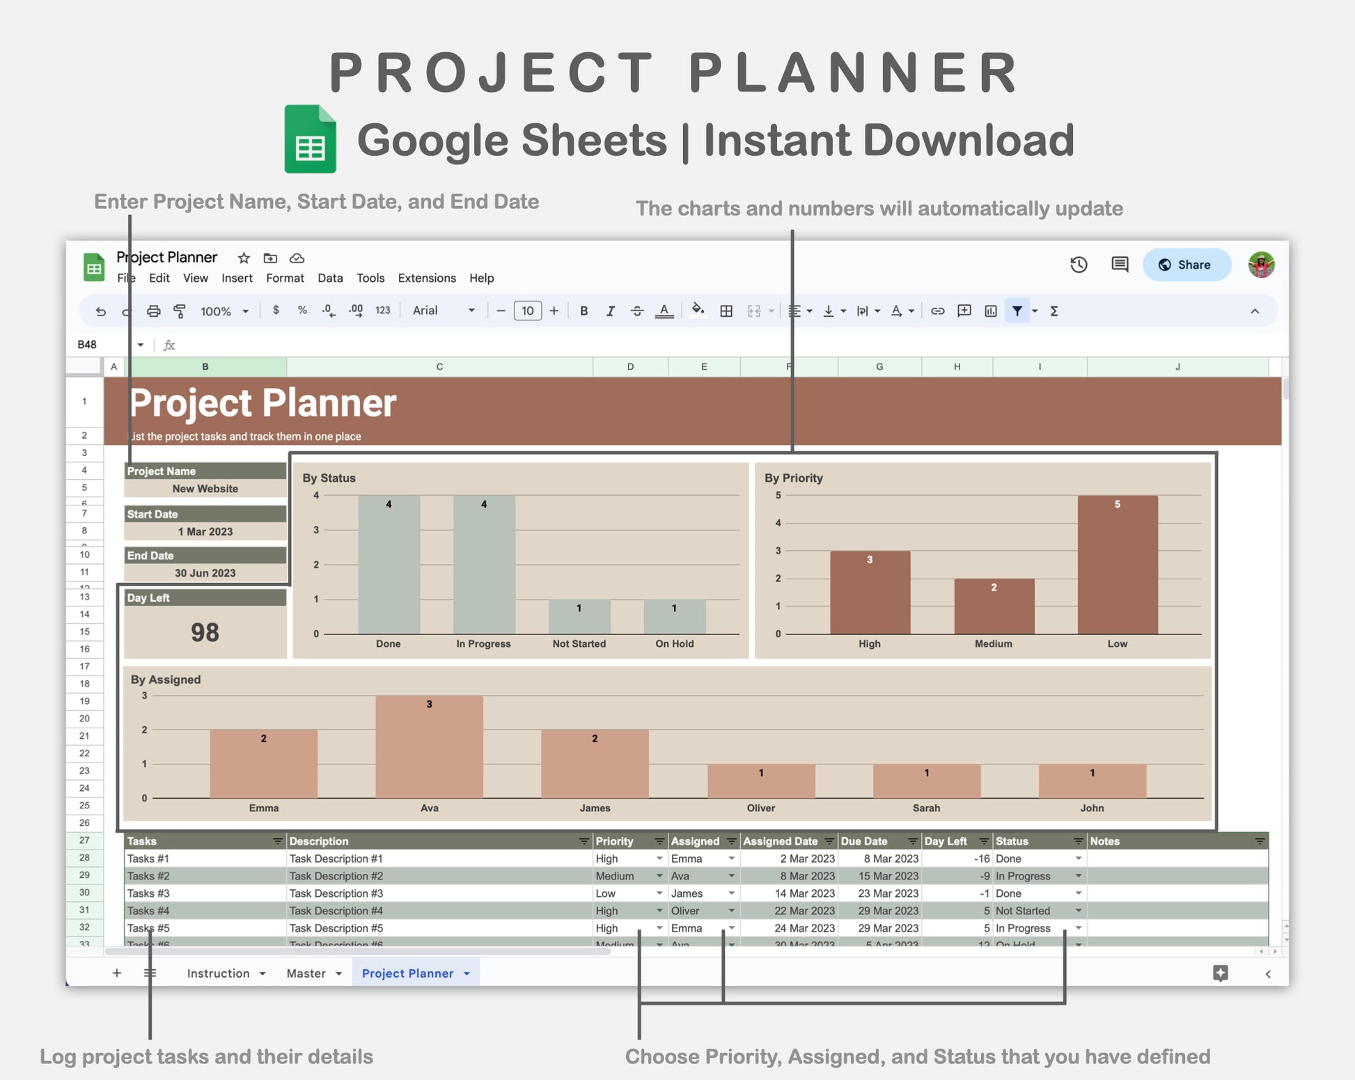This screenshot has width=1355, height=1080.
Task: Open version history clock icon
Action: click(1079, 265)
